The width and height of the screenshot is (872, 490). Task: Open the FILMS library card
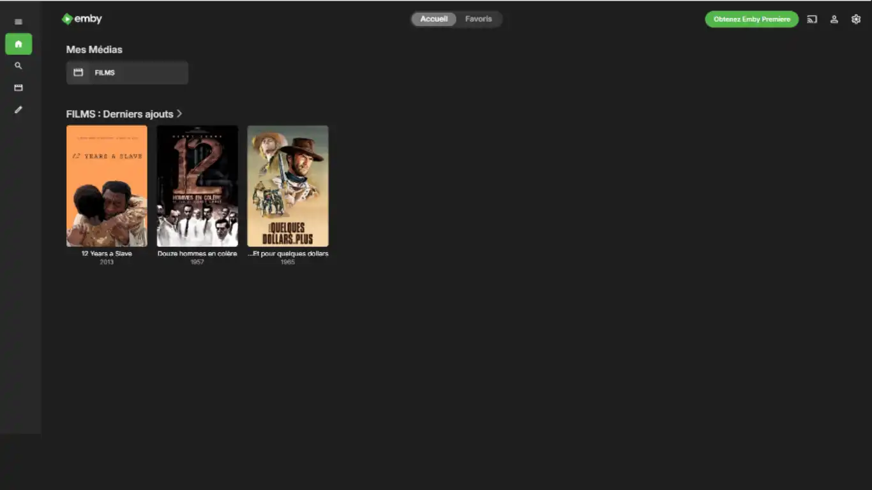127,73
